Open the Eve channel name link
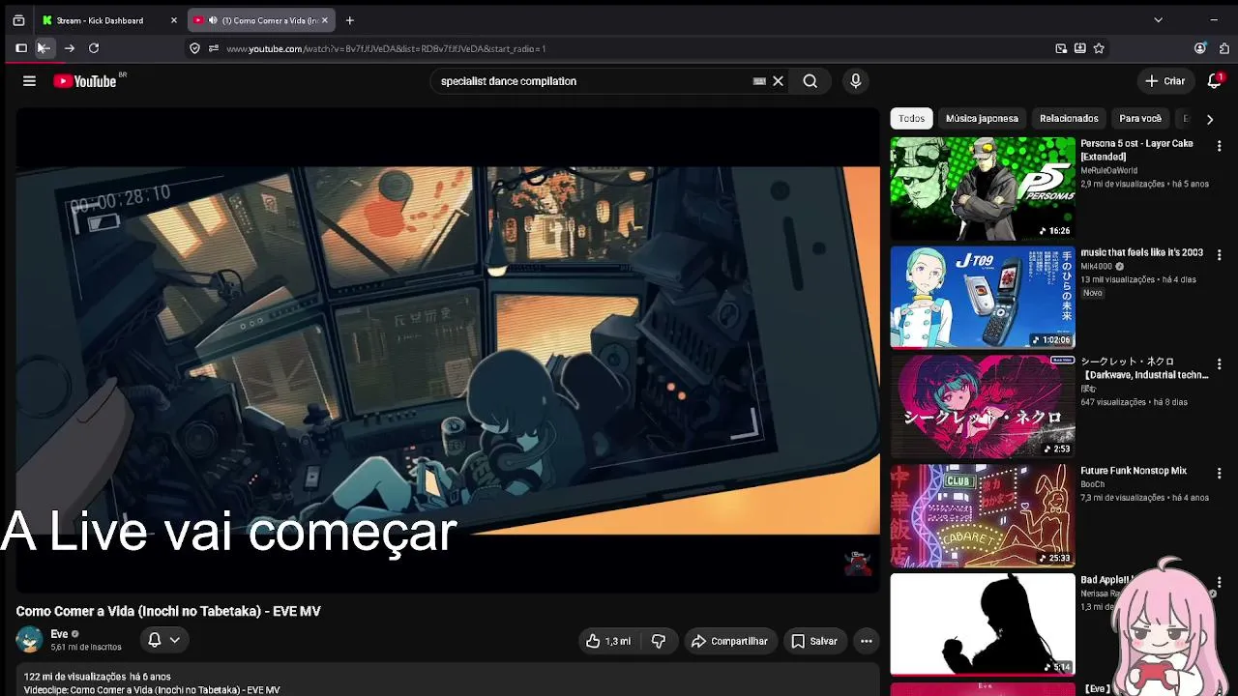The height and width of the screenshot is (696, 1238). tap(59, 634)
